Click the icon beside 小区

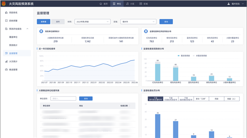pos(127,4)
